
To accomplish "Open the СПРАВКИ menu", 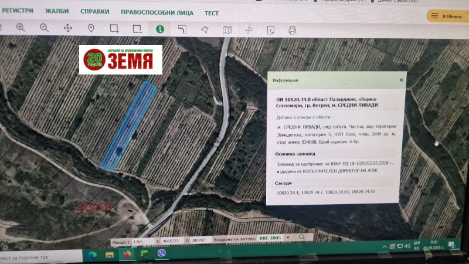I will coord(94,12).
